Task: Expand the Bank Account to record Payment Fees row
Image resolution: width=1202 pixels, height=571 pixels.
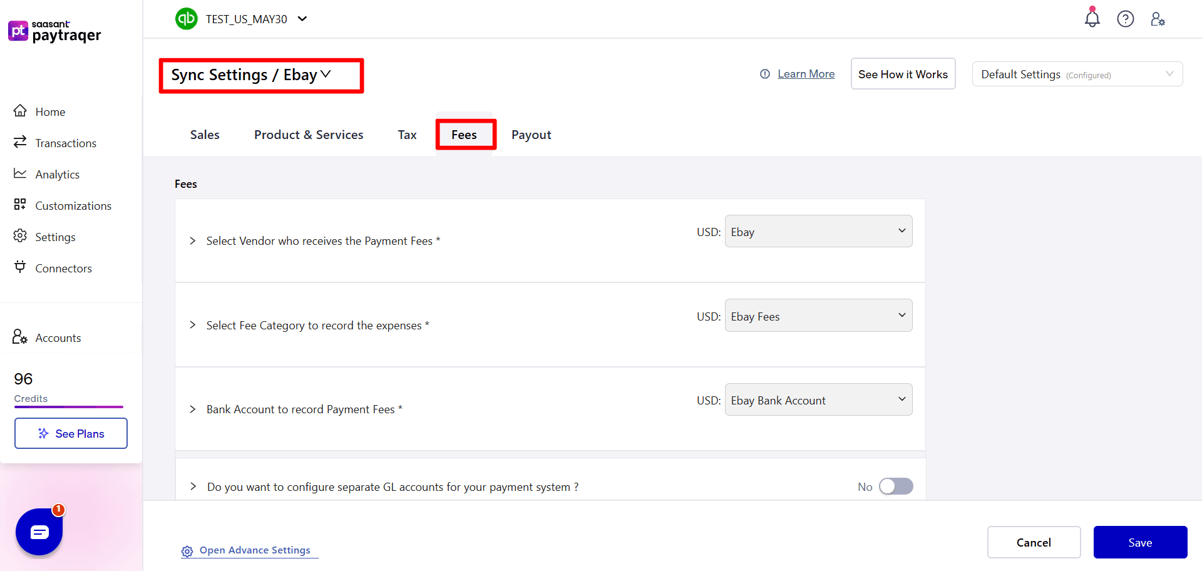Action: (193, 409)
